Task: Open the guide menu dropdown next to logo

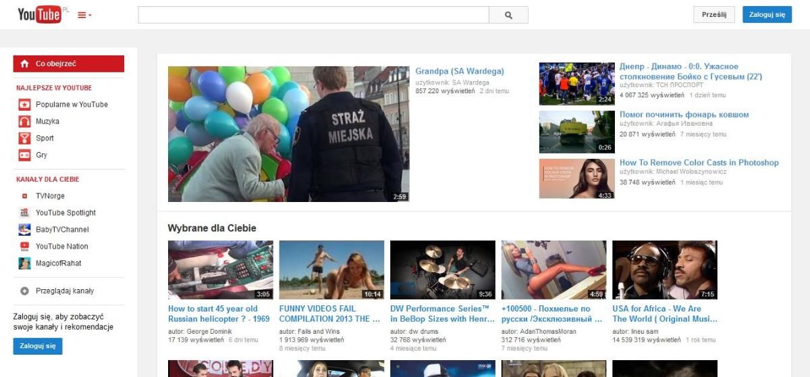Action: coord(85,15)
